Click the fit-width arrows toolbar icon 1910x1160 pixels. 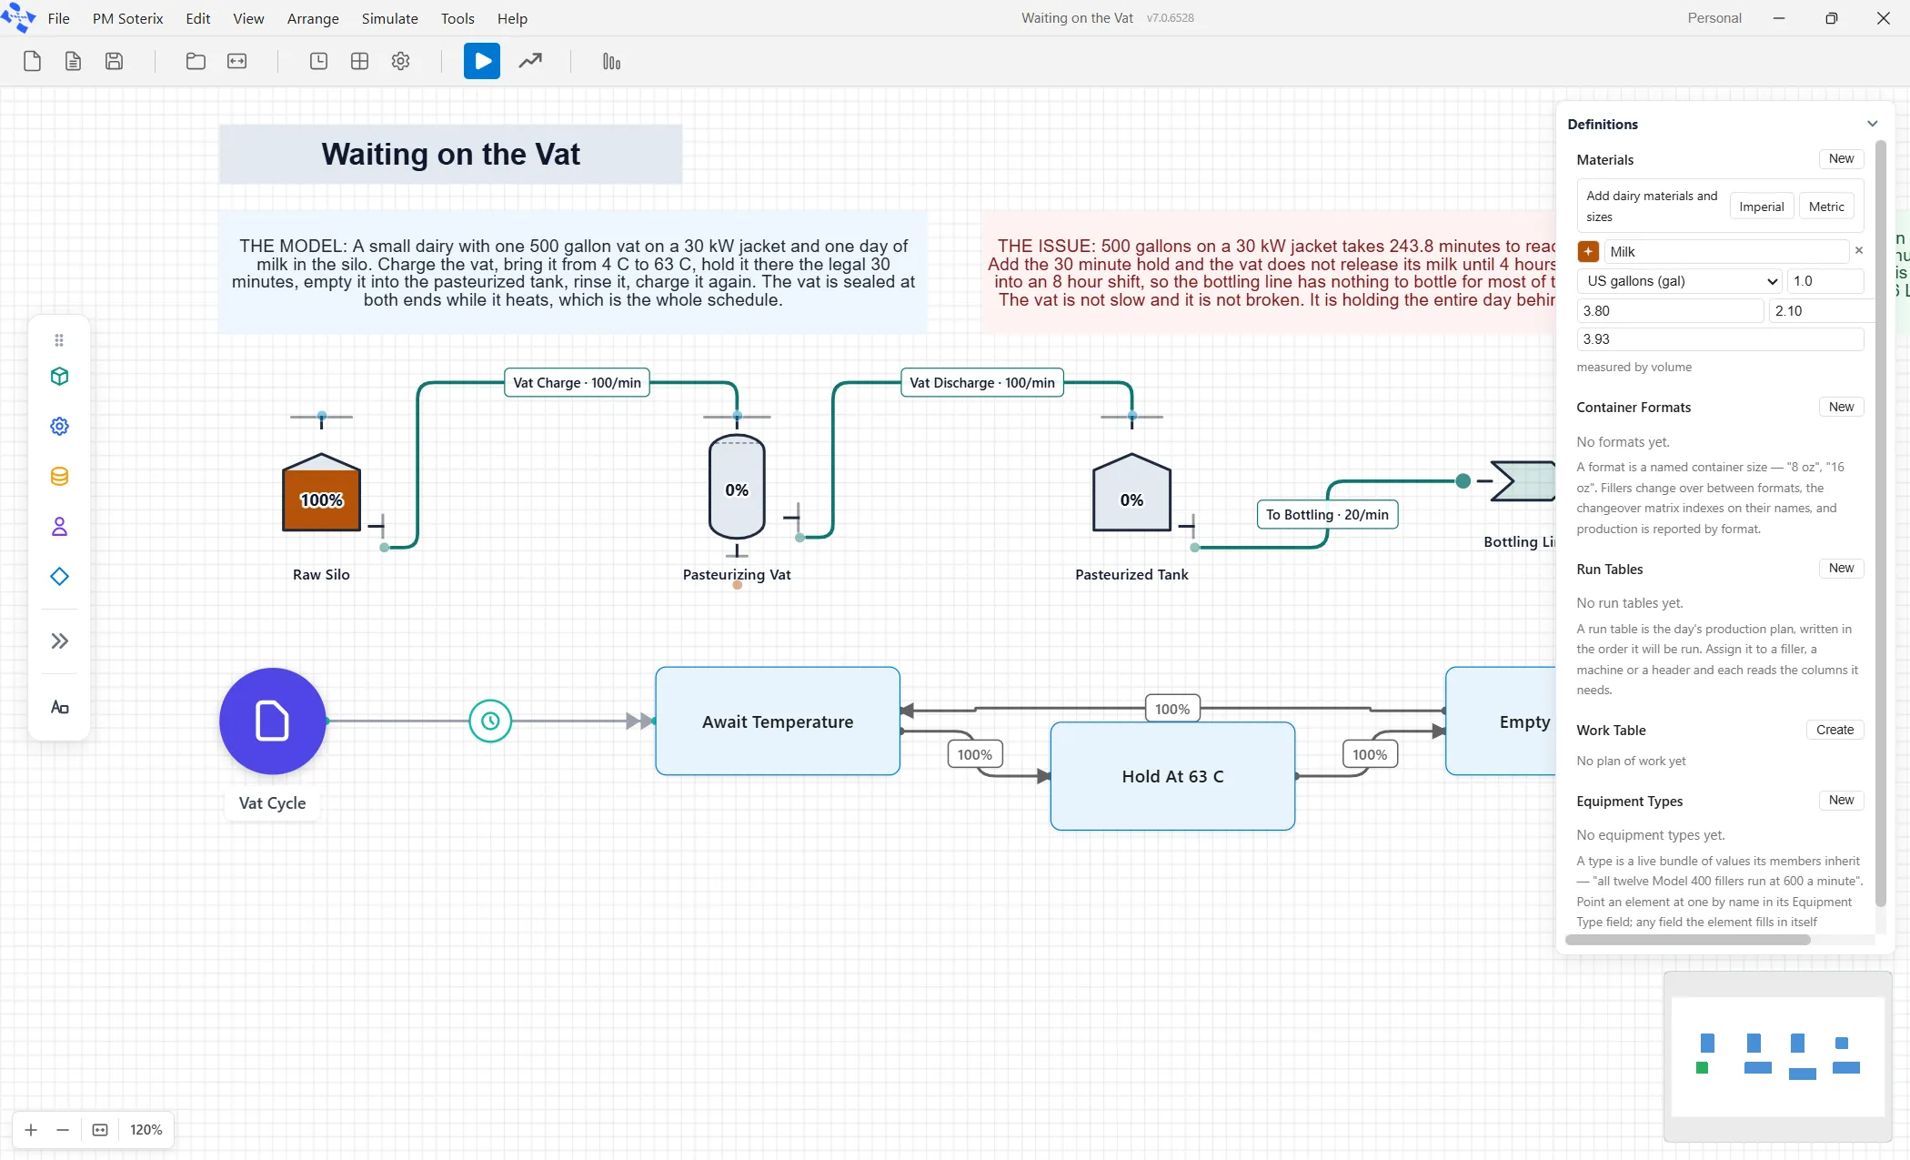point(236,61)
